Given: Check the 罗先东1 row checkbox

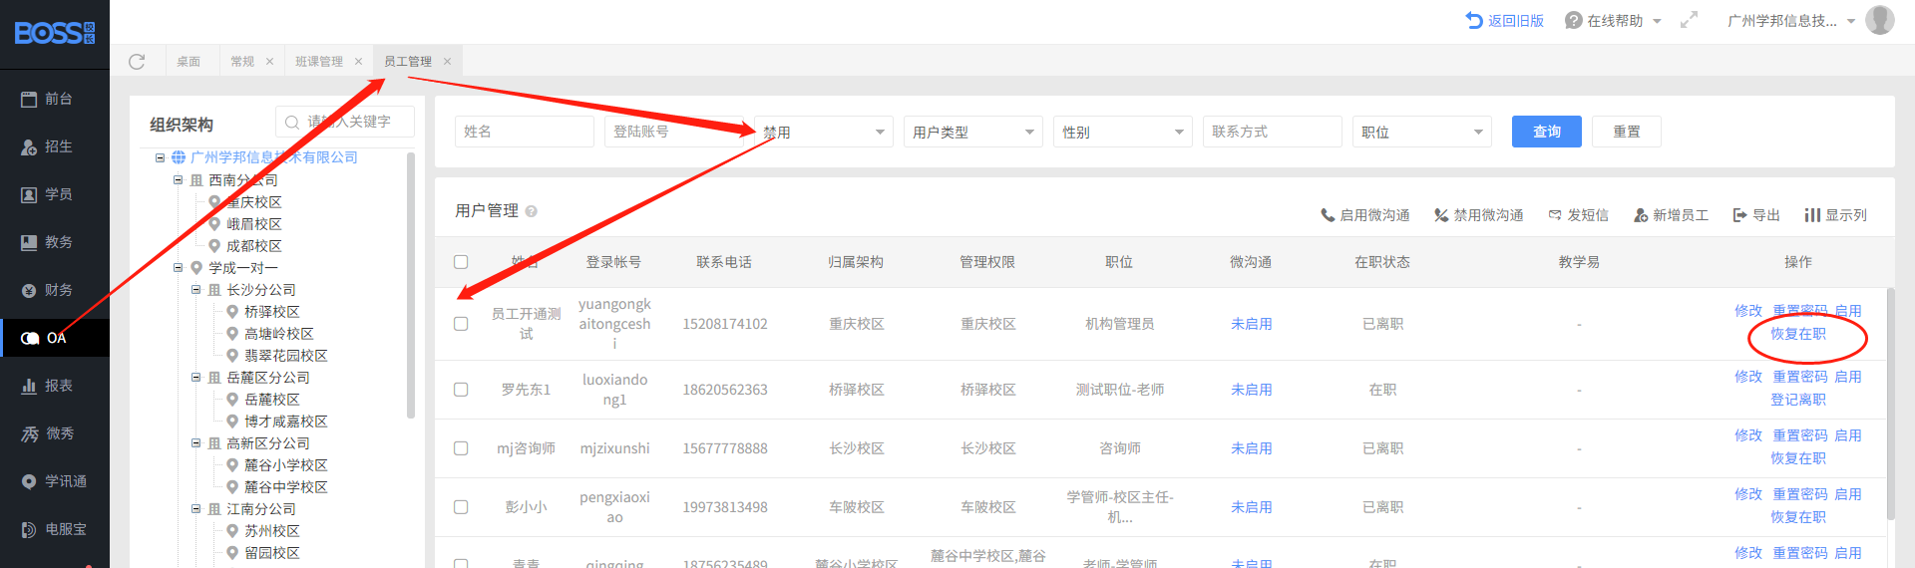Looking at the screenshot, I should click(x=461, y=390).
